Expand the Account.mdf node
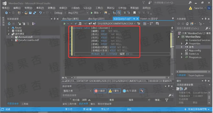This screenshot has height=113, width=213. click(12, 37)
